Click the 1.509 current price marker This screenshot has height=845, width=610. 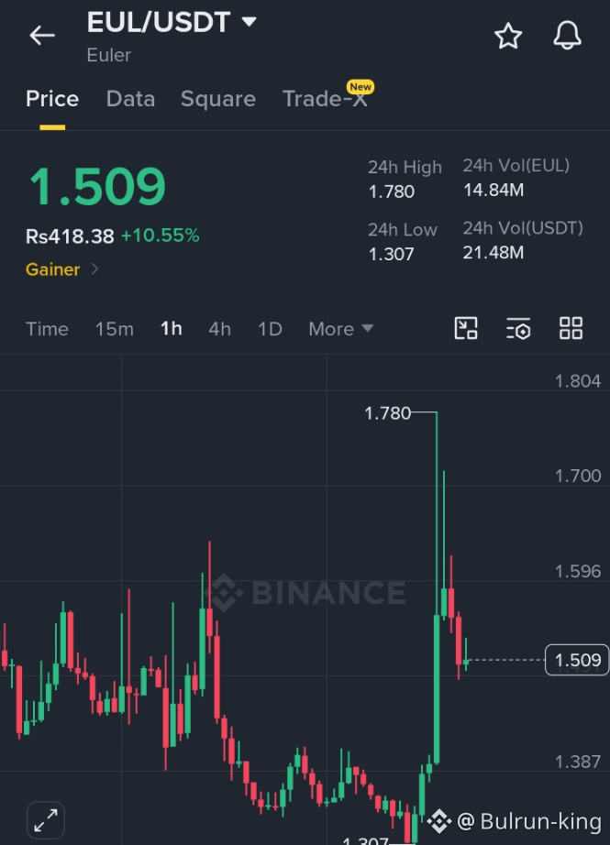pyautogui.click(x=577, y=660)
